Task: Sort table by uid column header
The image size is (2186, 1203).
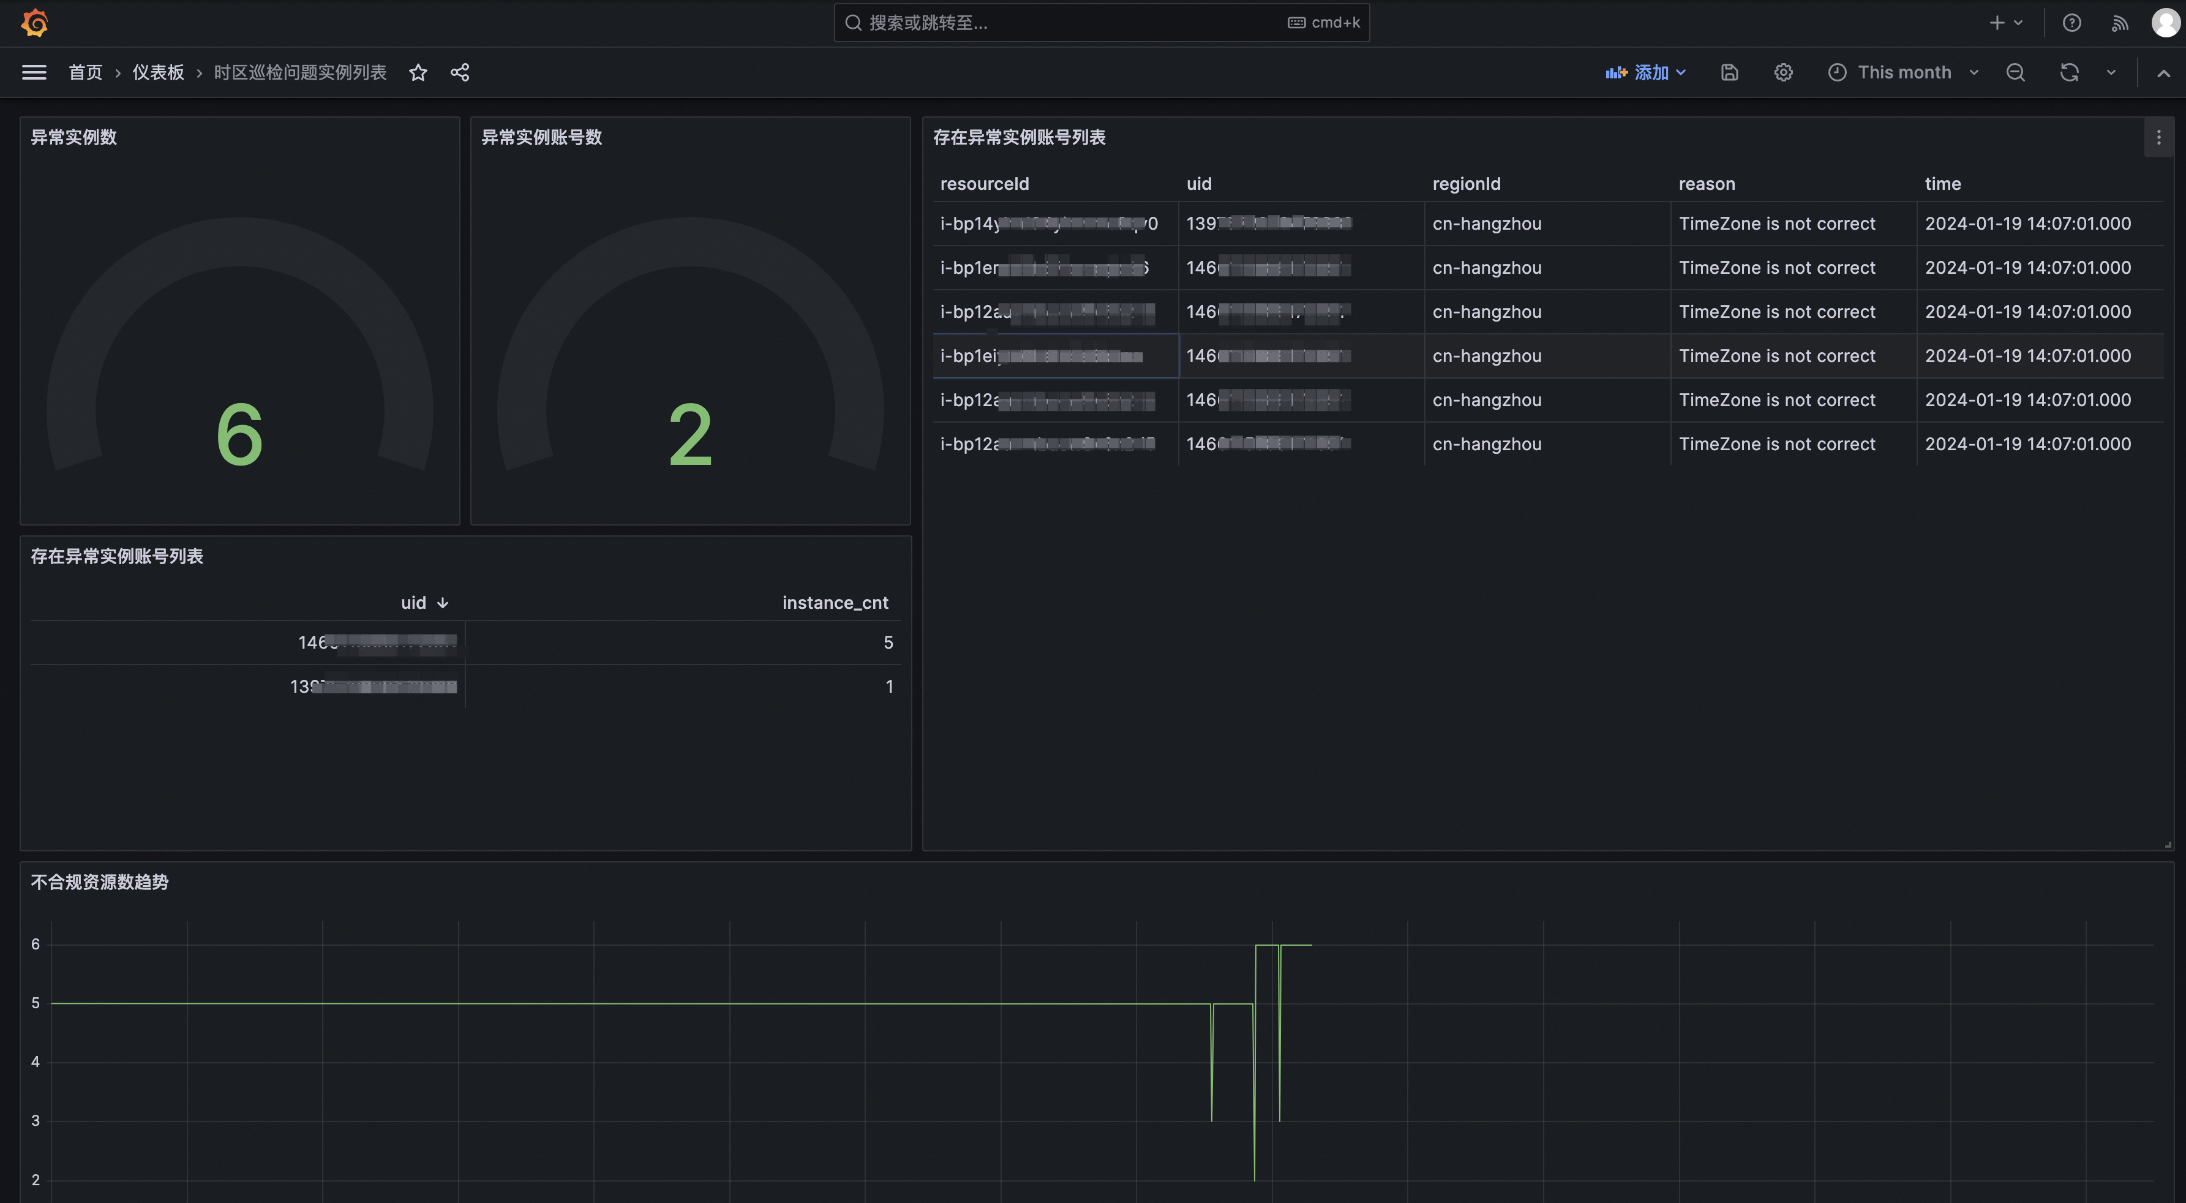Action: point(413,602)
